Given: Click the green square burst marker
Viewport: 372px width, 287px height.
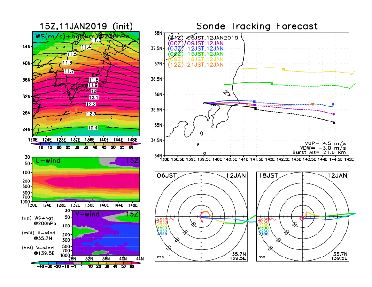Looking at the screenshot, I should [x=271, y=83].
